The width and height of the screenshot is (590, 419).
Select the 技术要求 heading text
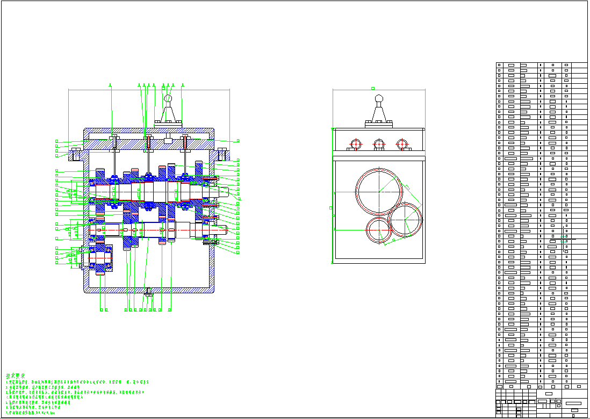click(x=16, y=376)
